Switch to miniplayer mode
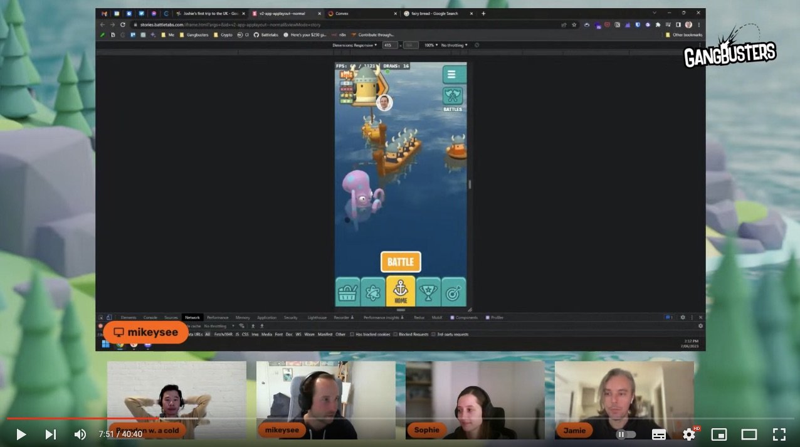The height and width of the screenshot is (447, 800). click(x=719, y=434)
